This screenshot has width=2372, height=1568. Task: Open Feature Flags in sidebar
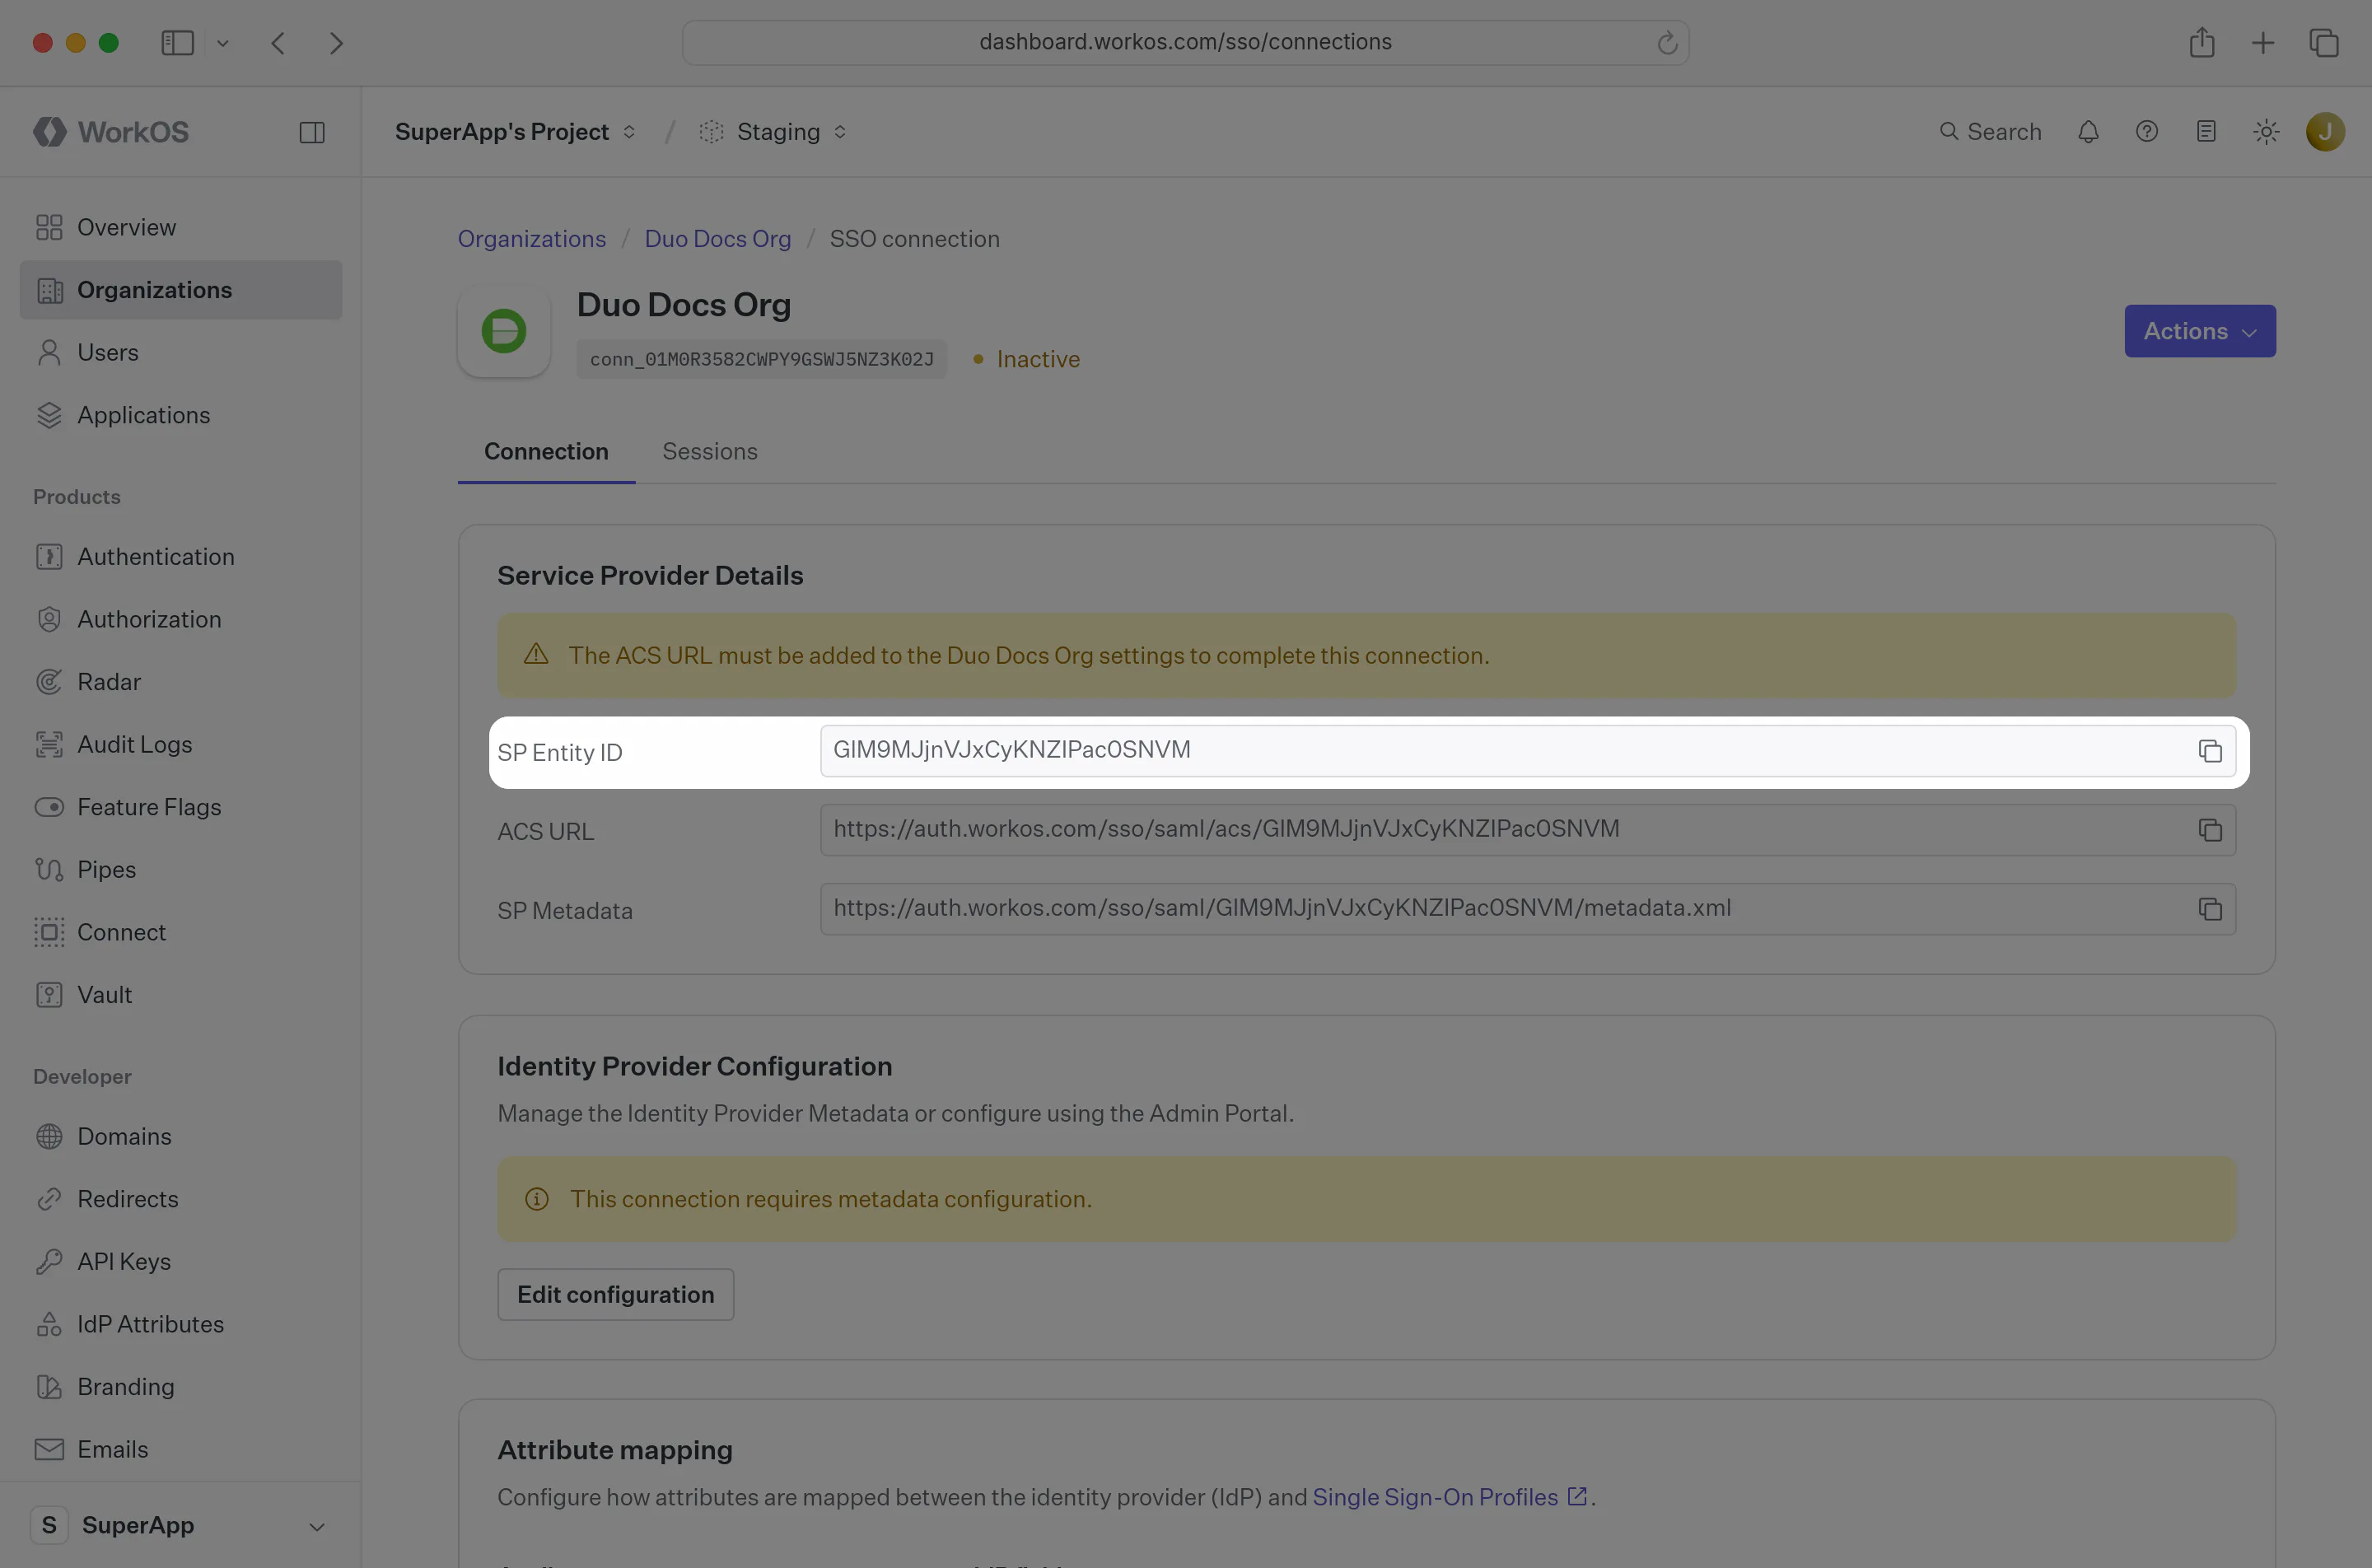coord(181,807)
